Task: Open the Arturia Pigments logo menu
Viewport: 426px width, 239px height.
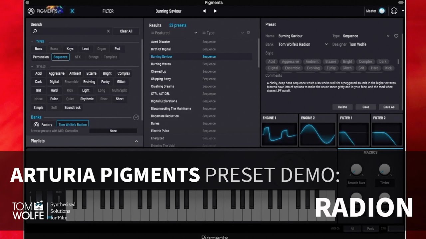Action: click(44, 11)
